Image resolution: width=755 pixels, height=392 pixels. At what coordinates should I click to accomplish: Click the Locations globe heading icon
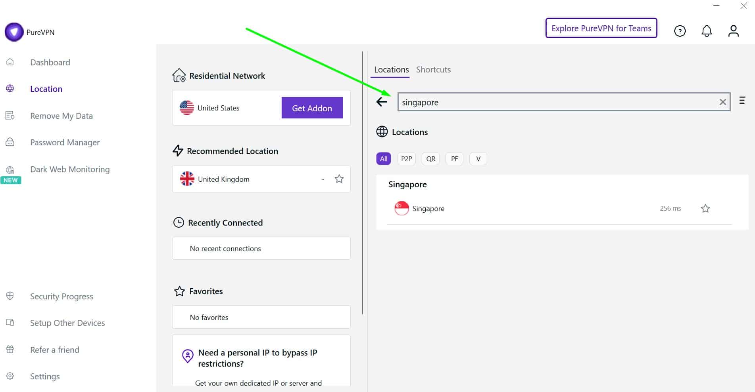click(382, 131)
